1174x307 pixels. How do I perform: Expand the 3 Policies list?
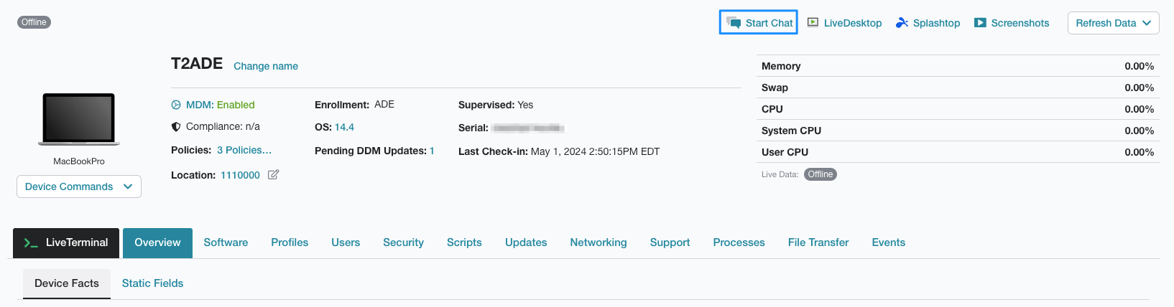click(244, 150)
